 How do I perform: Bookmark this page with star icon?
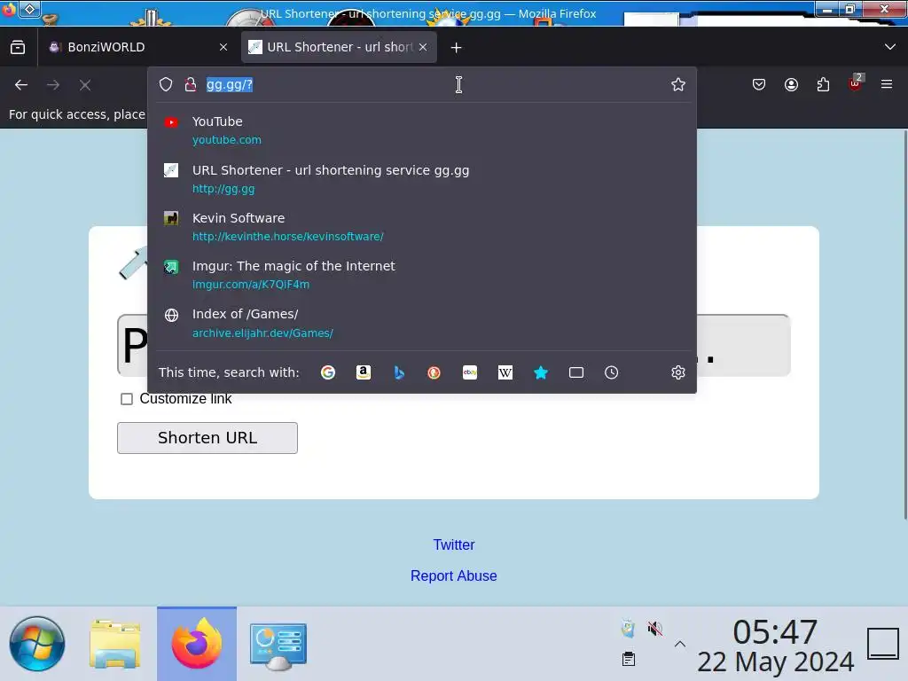(x=678, y=84)
